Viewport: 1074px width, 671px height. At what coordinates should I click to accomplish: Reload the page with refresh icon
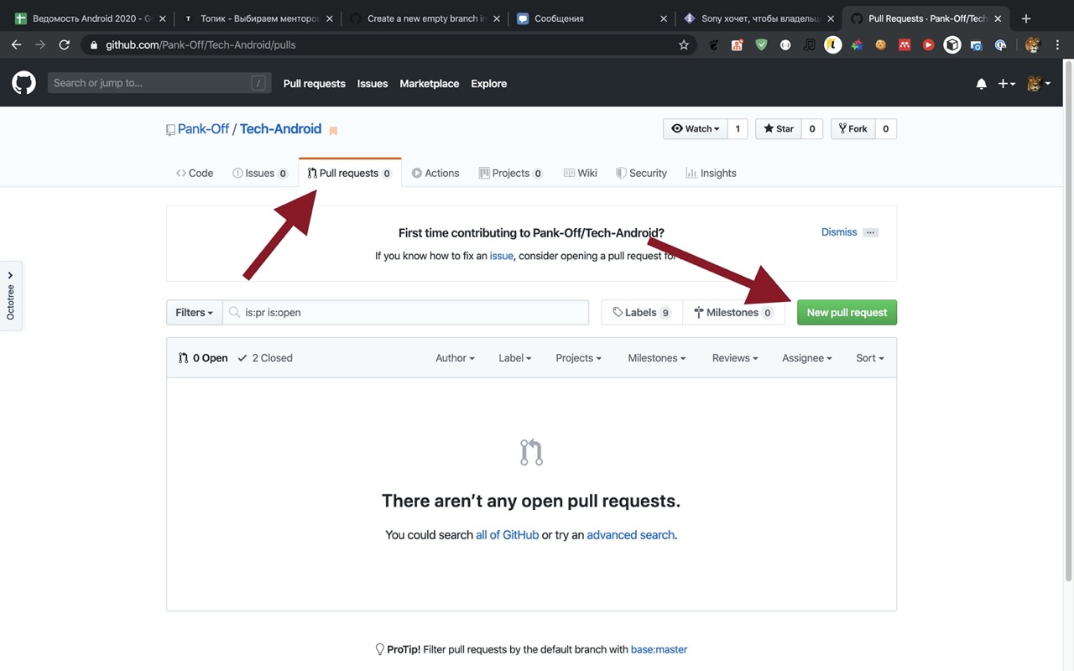(65, 44)
